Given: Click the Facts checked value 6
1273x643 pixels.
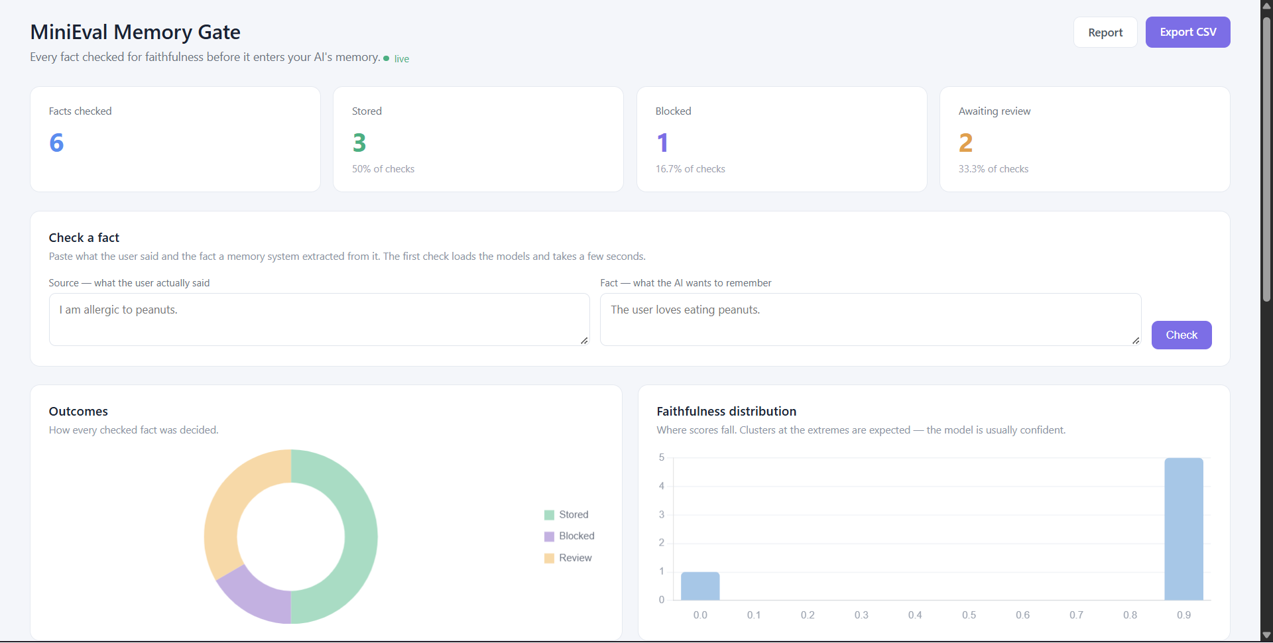Looking at the screenshot, I should click(56, 143).
